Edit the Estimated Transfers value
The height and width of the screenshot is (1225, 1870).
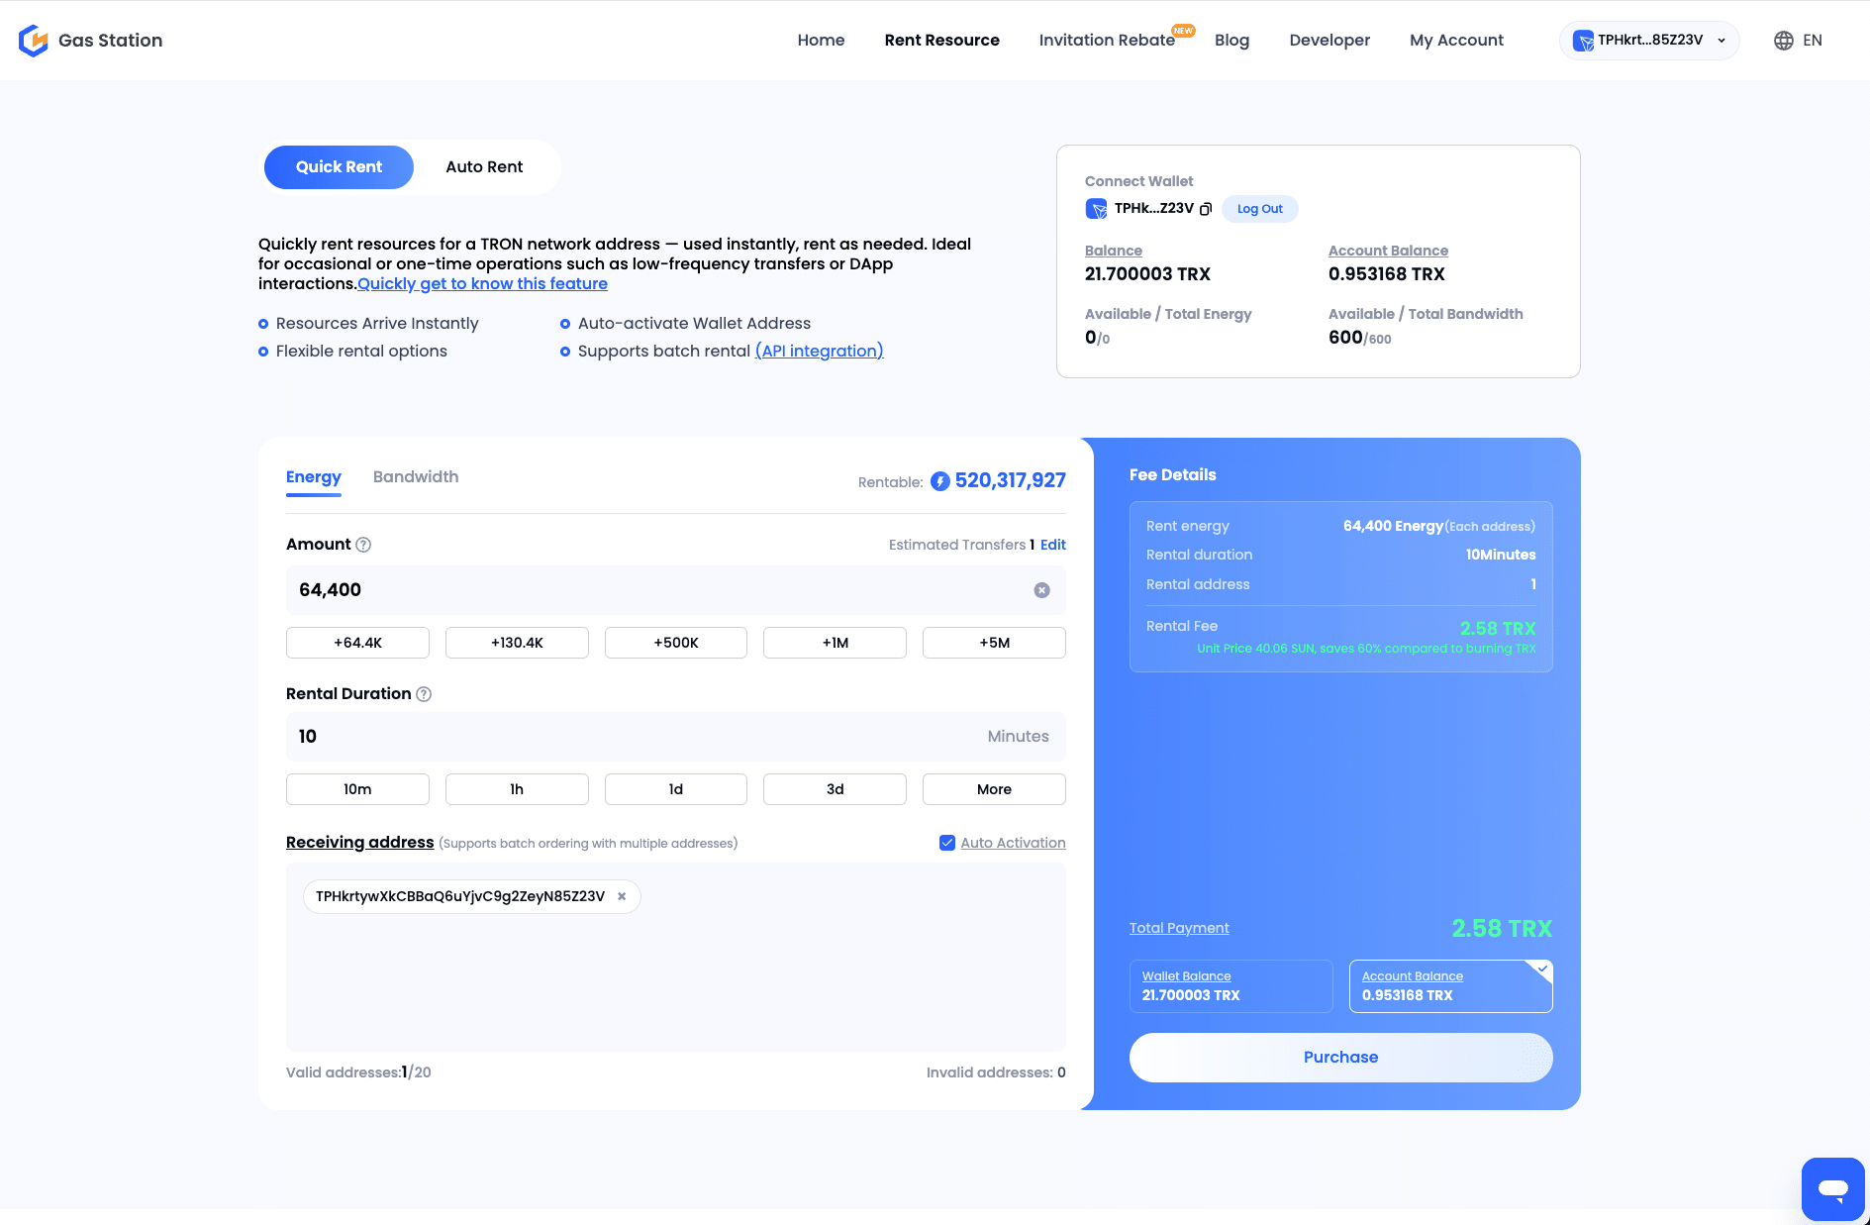pyautogui.click(x=1053, y=545)
